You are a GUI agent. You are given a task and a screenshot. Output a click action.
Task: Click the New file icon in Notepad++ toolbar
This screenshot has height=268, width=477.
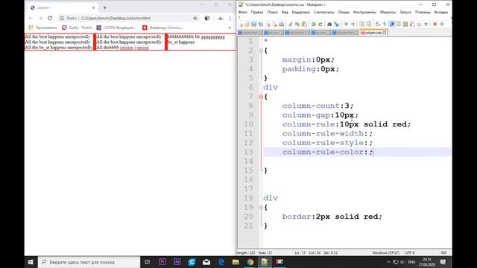tap(241, 25)
